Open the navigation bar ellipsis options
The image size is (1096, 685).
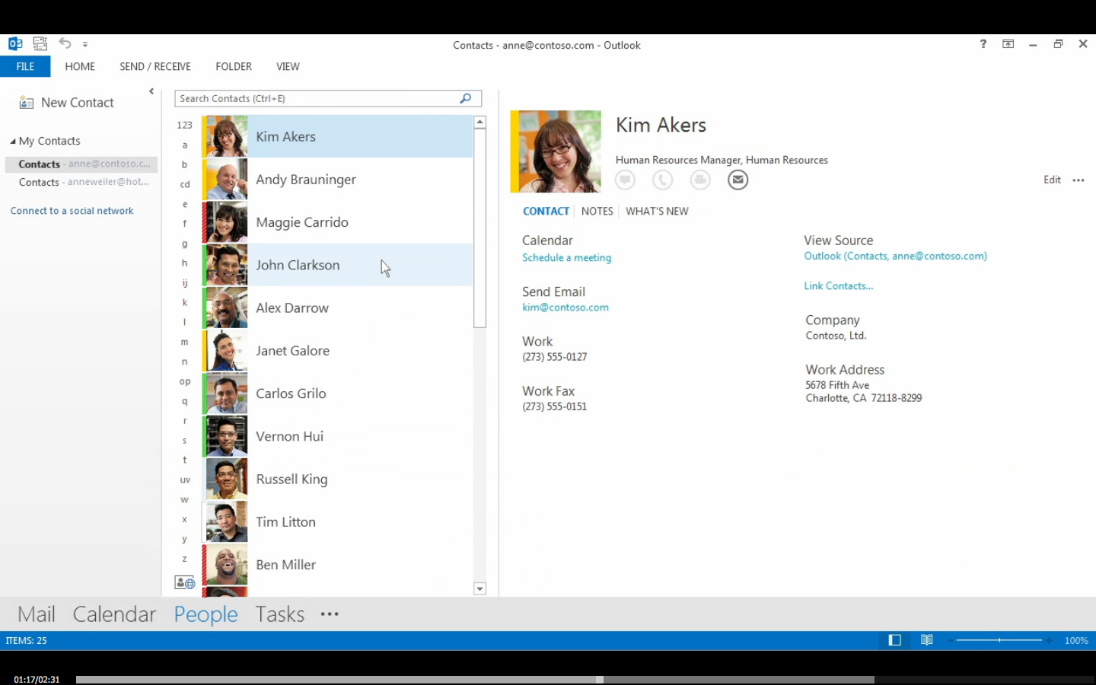coord(330,614)
